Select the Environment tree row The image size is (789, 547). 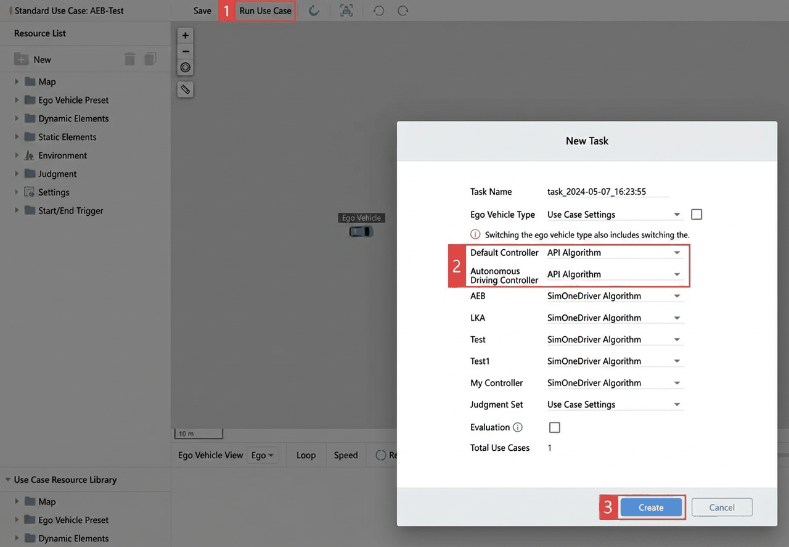85,155
